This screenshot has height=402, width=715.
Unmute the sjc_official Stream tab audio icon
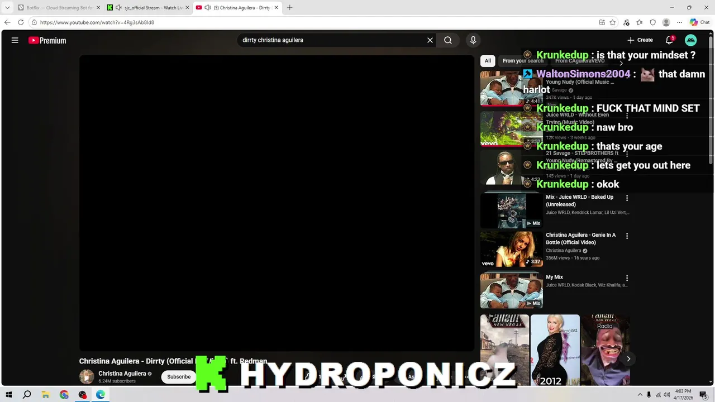[x=118, y=8]
